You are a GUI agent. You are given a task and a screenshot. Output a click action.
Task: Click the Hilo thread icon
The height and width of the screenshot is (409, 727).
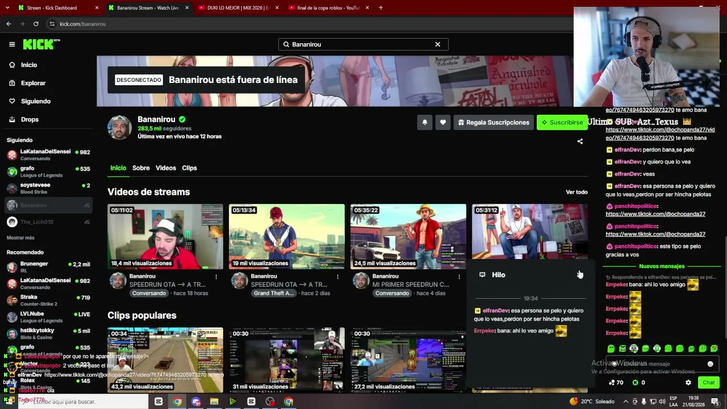pos(482,274)
